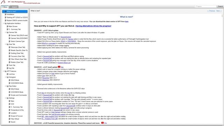Open the Last focusing setting link
Screen dimensions: 224x126
click(58, 114)
